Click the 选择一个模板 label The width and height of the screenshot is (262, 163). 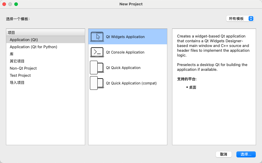tap(18, 19)
